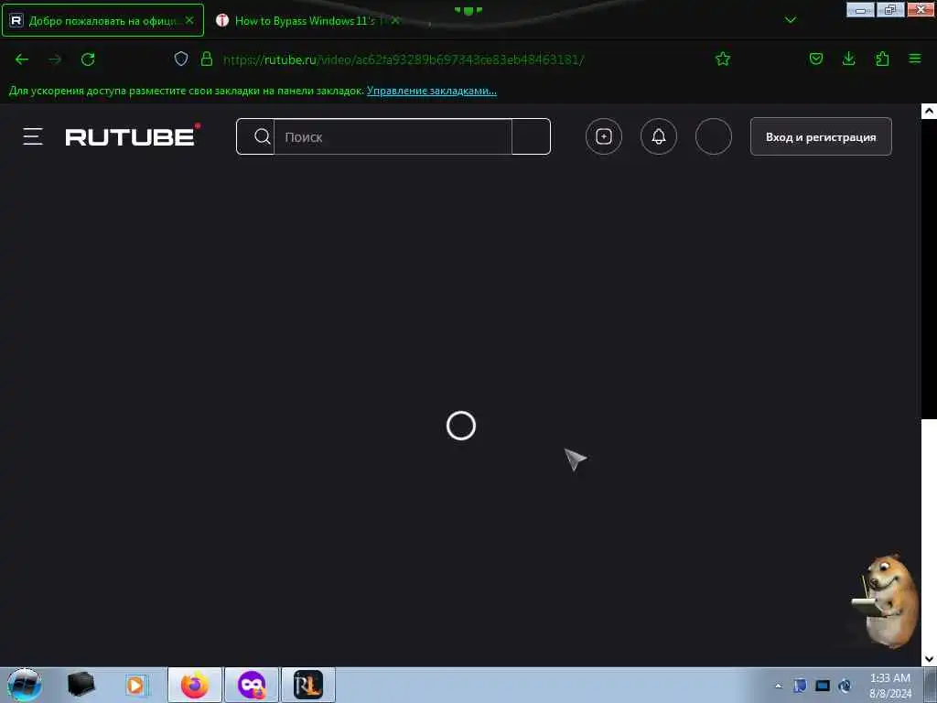The image size is (937, 703).
Task: Reload the Rutube page
Action: [88, 59]
